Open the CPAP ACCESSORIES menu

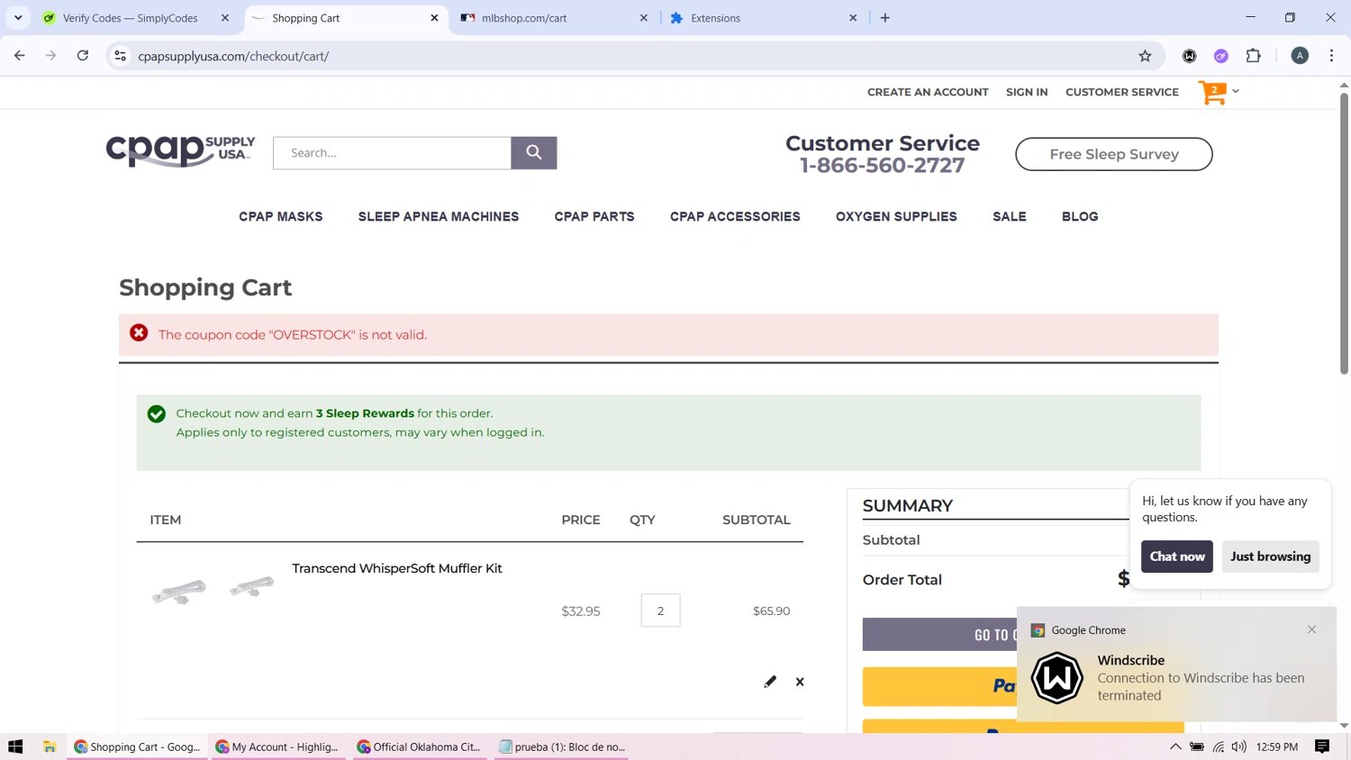(x=735, y=217)
